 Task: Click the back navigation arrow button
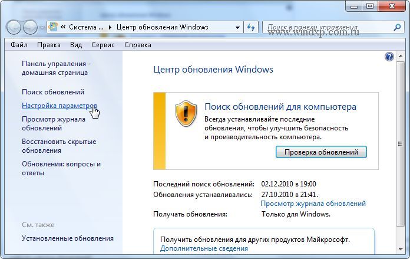[x=14, y=27]
